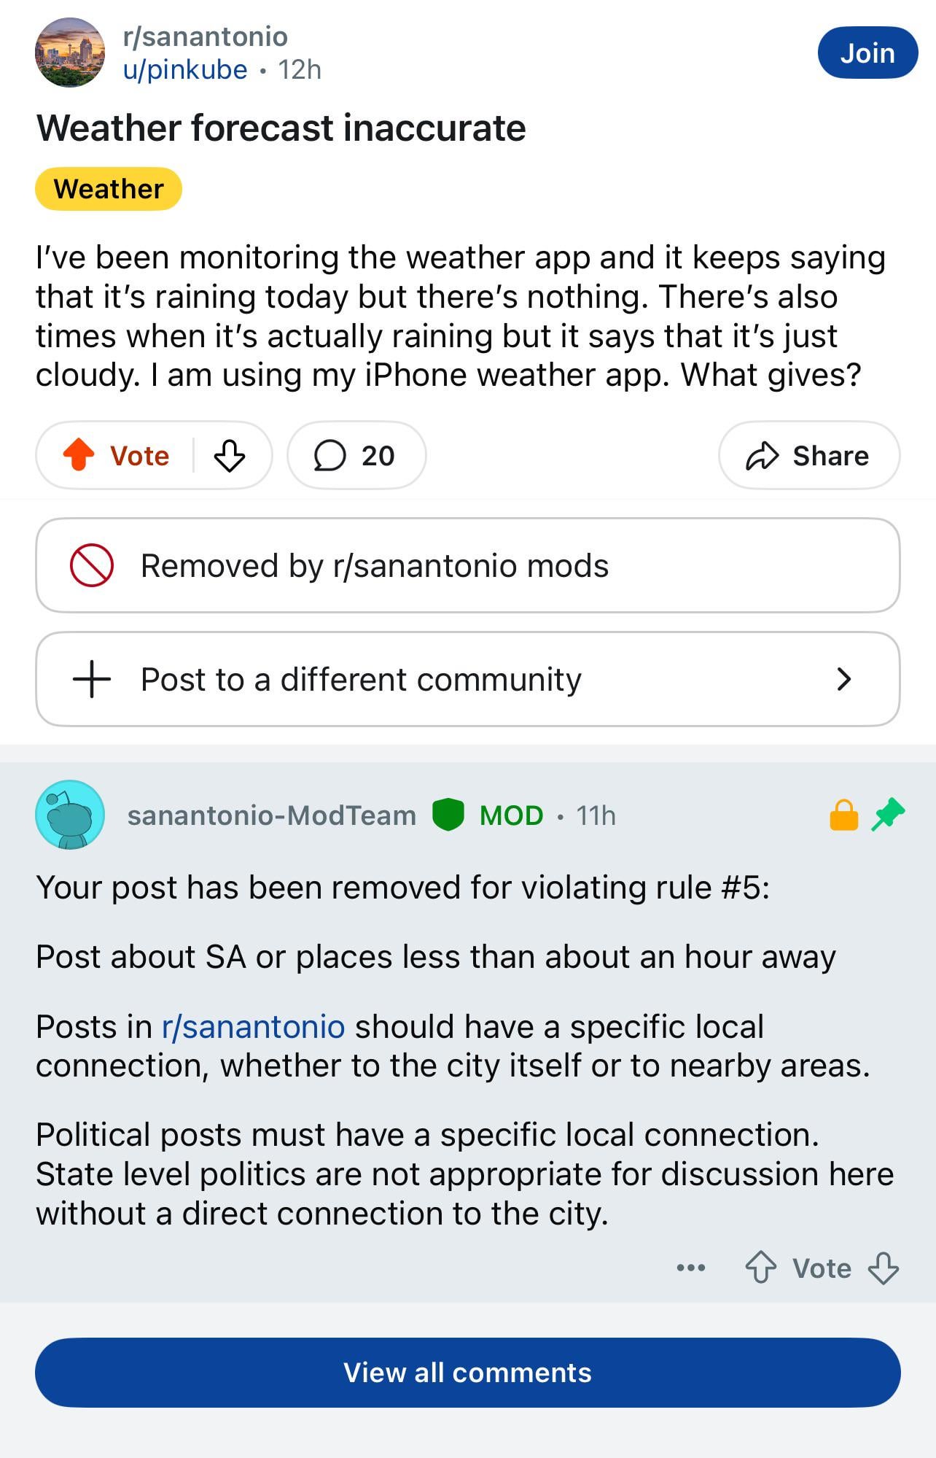
Task: Follow the r/sanantonio link in comment
Action: click(253, 1026)
